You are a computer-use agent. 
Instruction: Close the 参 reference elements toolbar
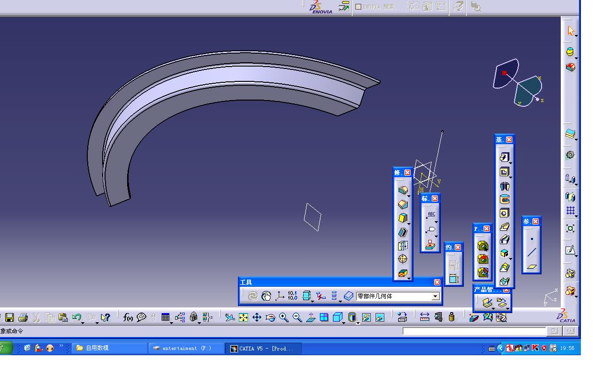coord(535,221)
